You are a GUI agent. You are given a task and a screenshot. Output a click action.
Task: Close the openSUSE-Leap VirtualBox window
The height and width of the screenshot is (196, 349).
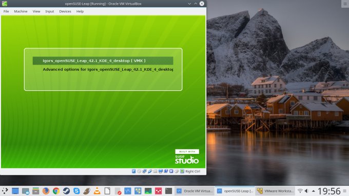click(x=202, y=4)
